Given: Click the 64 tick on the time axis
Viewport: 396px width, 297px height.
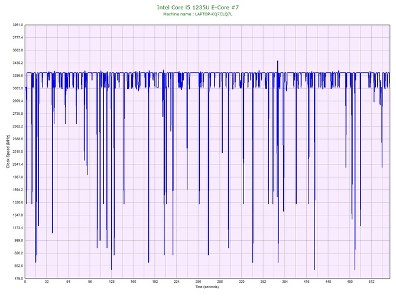Looking at the screenshot, I should pos(69,282).
